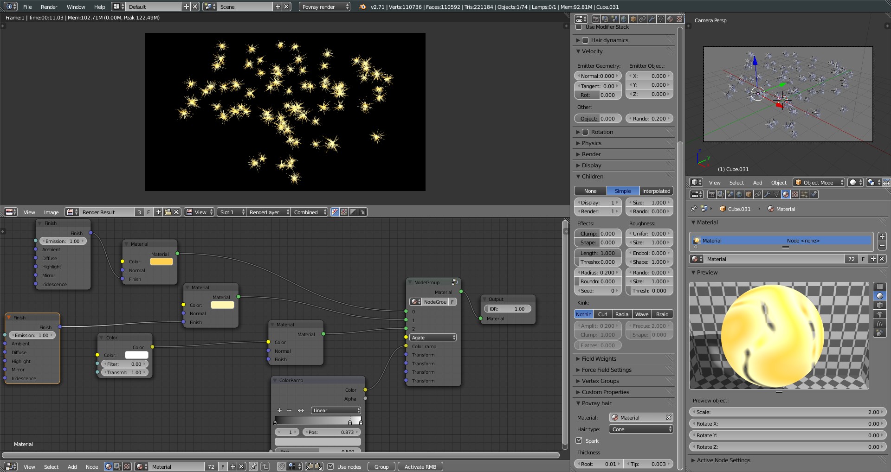Viewport: 891px width, 472px height.
Task: Uncheck the Spark checkbox
Action: (x=579, y=440)
